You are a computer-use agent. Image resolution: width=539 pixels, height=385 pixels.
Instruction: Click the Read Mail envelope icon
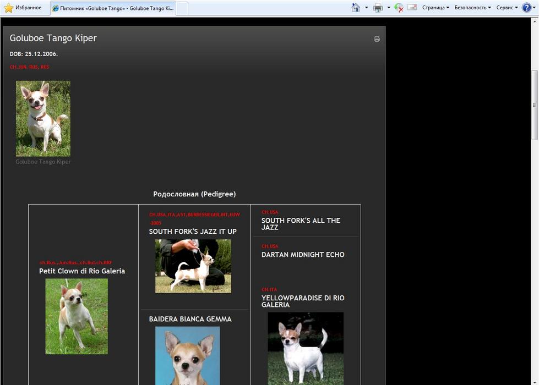[412, 8]
